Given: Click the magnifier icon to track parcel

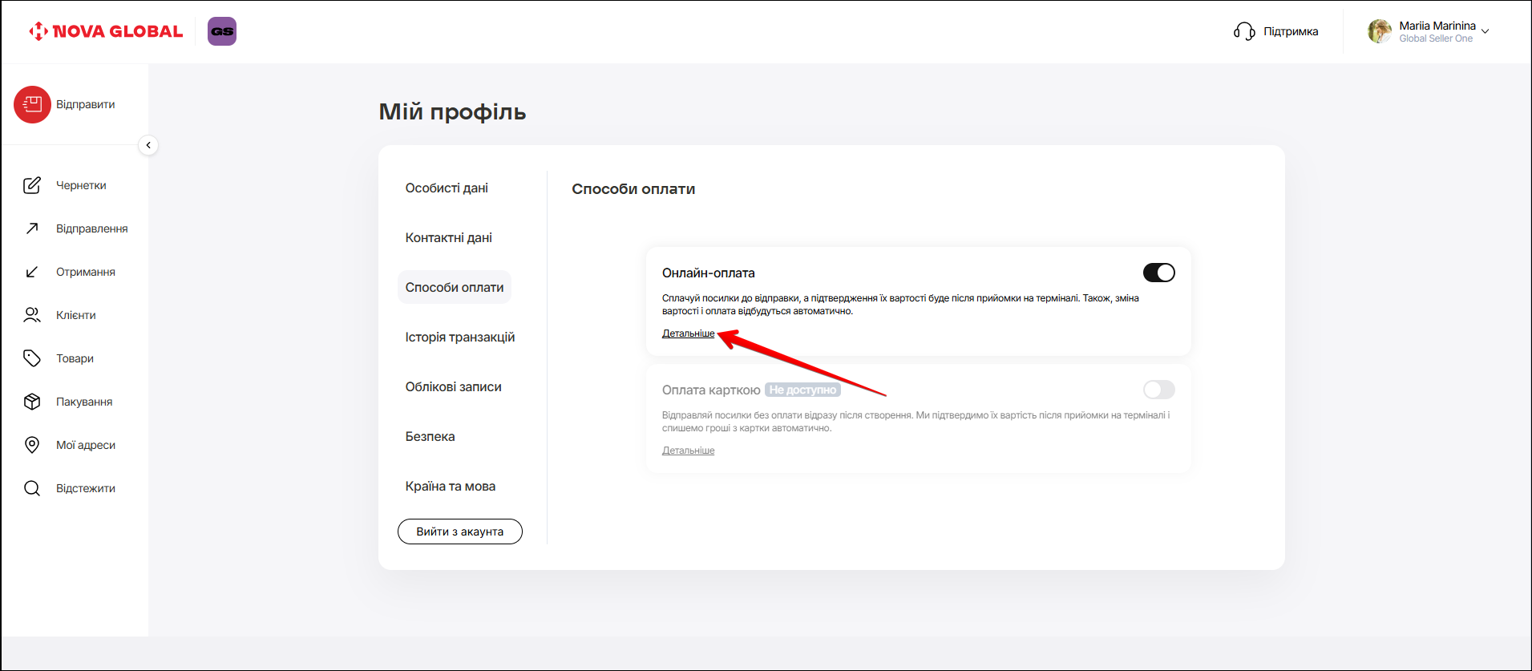Looking at the screenshot, I should tap(32, 488).
